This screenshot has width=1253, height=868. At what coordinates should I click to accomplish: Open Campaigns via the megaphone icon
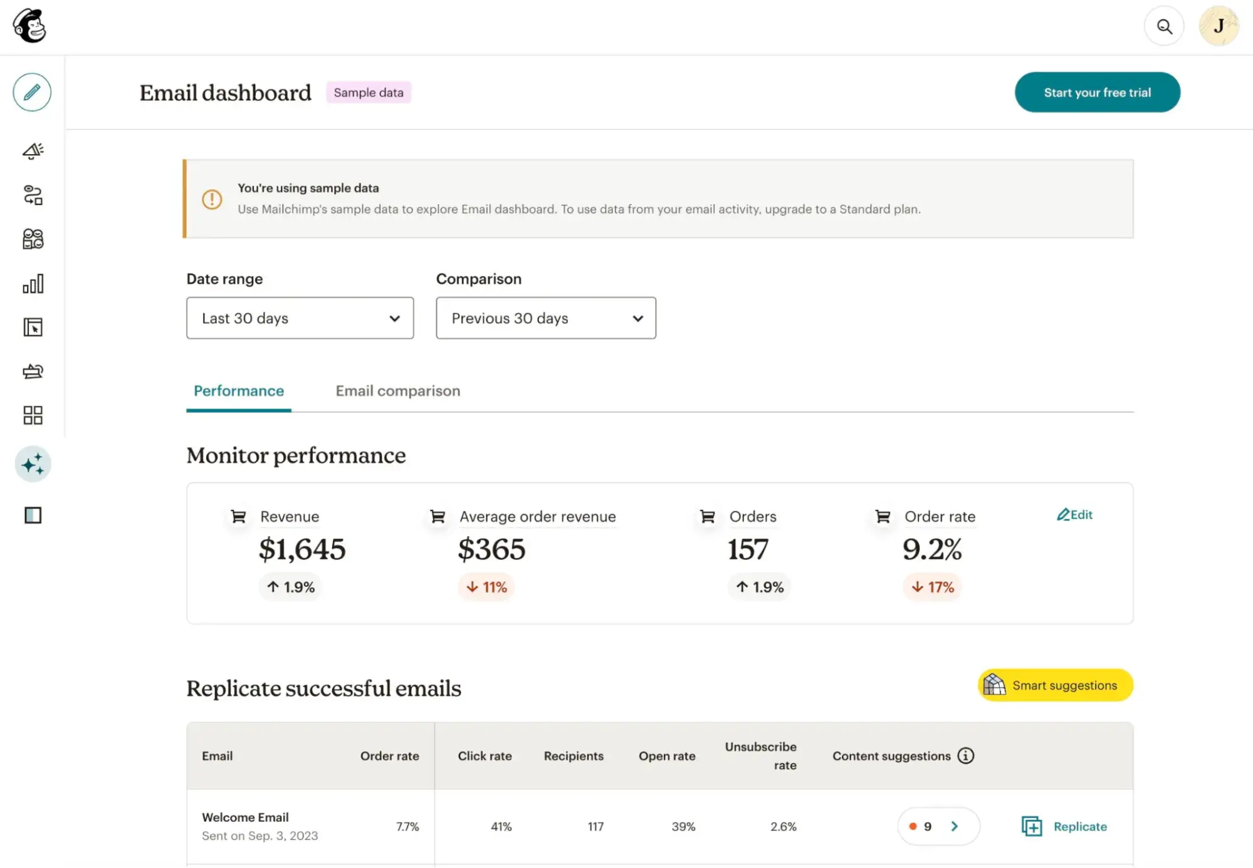(x=33, y=150)
